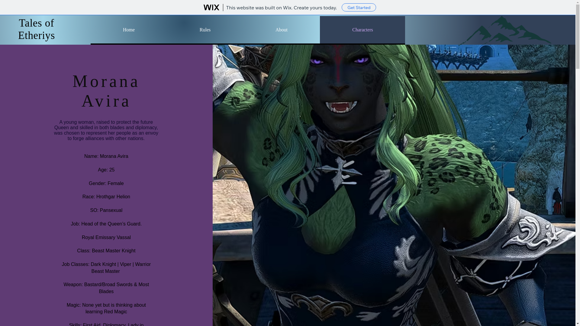Click the 'SO: Pansexual' line
580x326 pixels.
[106, 210]
